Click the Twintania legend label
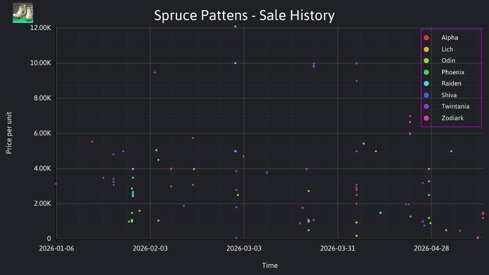 pyautogui.click(x=455, y=106)
